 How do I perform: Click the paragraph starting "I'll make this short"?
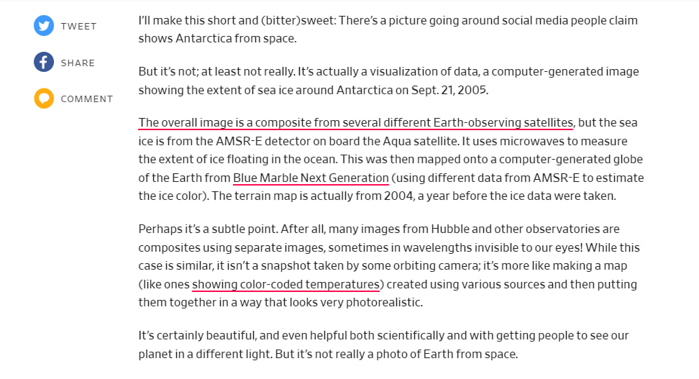pos(388,29)
